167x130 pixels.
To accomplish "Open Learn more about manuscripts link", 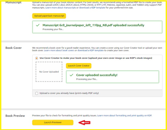I will 61,8.
